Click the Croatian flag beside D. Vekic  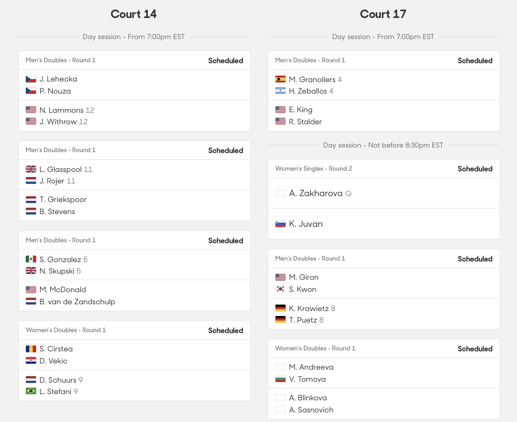(31, 361)
